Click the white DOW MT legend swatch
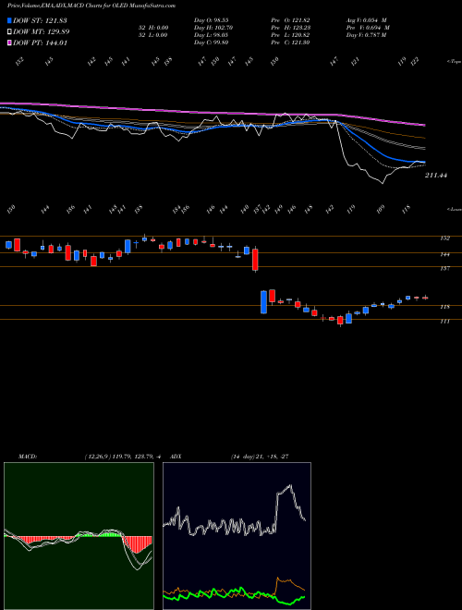This screenshot has height=610, width=462. [x=10, y=31]
